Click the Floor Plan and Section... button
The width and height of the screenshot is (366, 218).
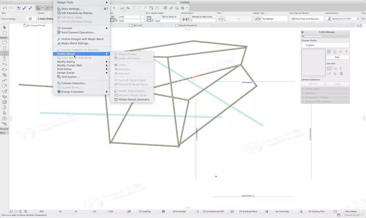click(x=306, y=19)
